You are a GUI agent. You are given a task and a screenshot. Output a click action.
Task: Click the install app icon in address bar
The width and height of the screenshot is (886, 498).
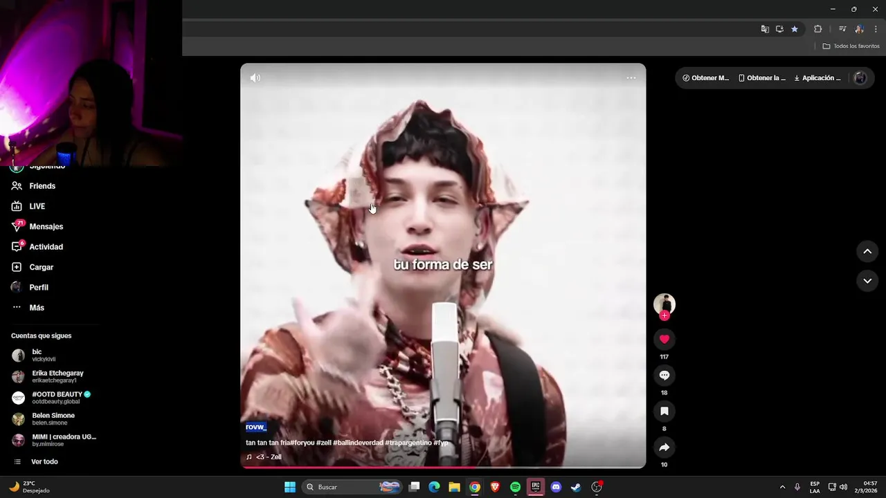(779, 29)
